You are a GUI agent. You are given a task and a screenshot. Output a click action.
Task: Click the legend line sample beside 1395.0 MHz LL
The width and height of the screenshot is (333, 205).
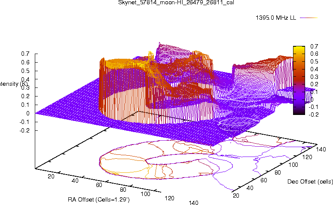pyautogui.click(x=309, y=18)
